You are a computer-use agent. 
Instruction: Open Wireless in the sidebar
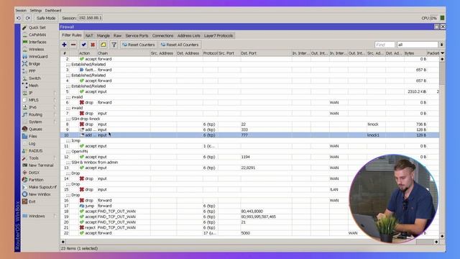(x=36, y=50)
